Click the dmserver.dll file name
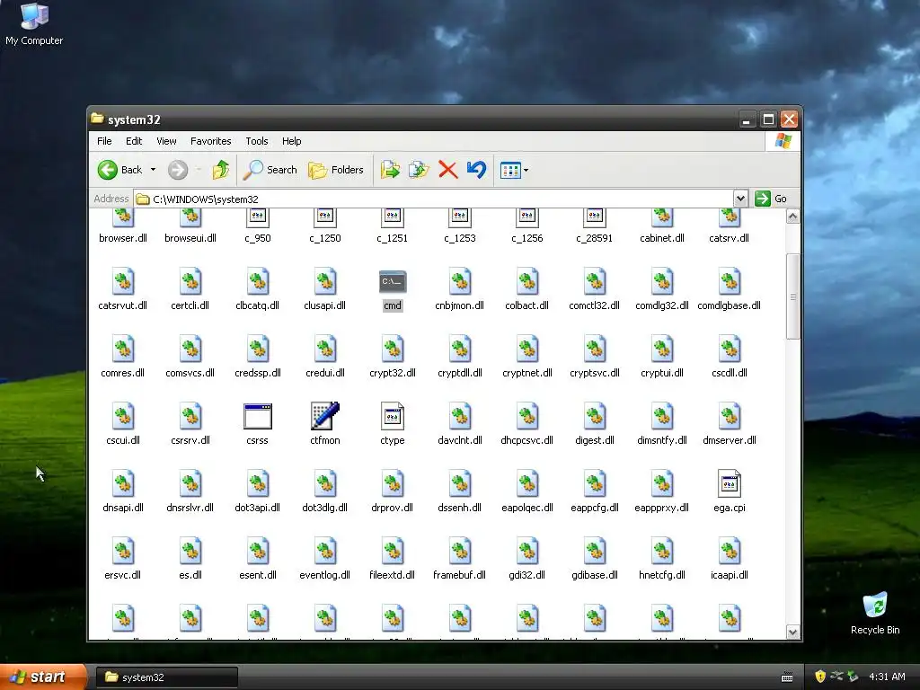This screenshot has height=690, width=920. tap(730, 440)
